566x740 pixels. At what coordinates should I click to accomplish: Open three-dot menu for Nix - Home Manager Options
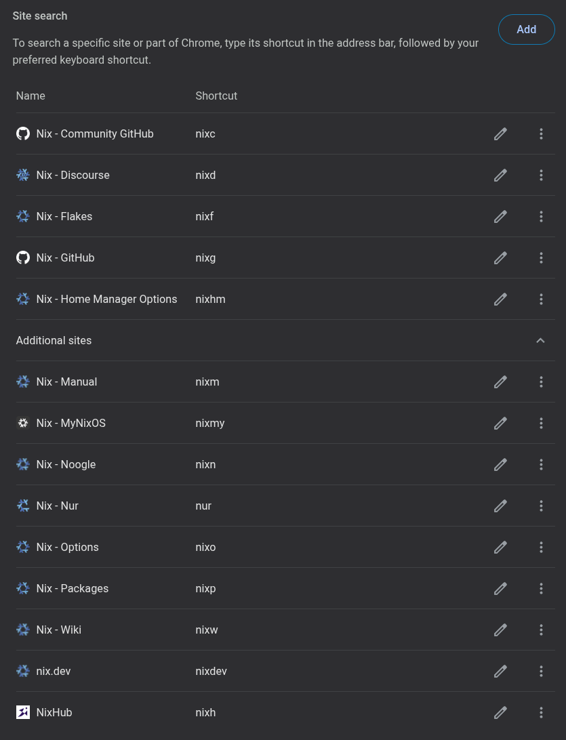pos(541,300)
